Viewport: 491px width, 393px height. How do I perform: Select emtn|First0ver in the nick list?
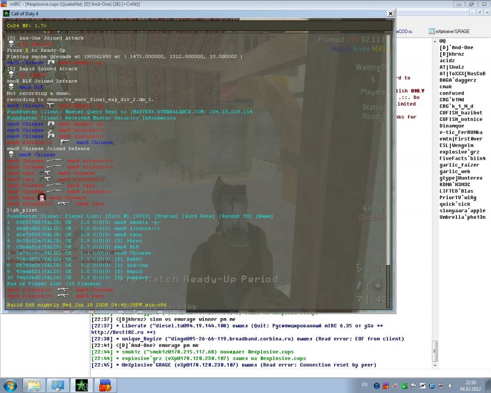click(461, 139)
